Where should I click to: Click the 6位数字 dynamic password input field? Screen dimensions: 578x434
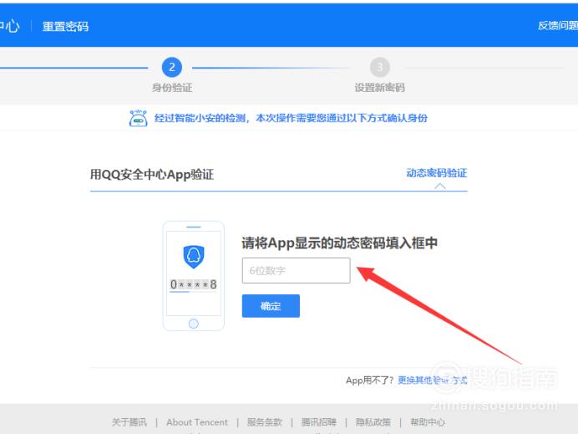296,270
